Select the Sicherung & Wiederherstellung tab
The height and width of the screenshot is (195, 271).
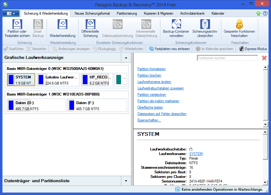pos(46,13)
